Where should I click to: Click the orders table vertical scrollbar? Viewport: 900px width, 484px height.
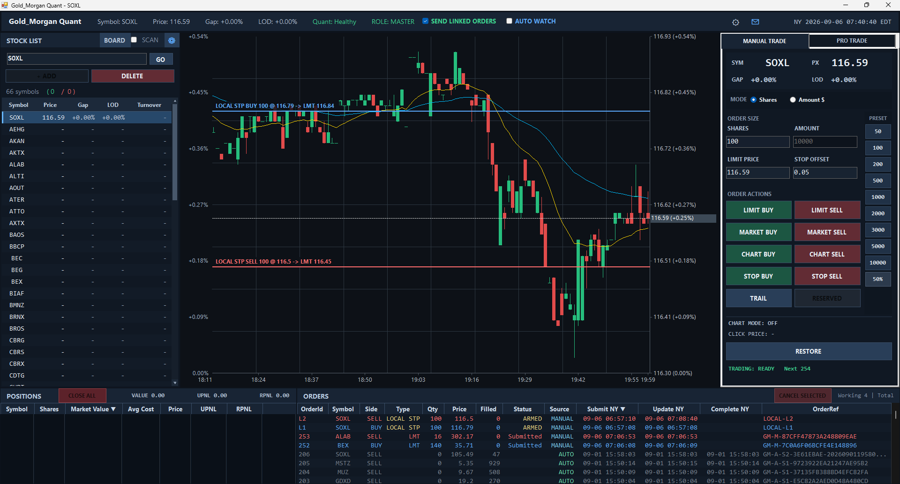pyautogui.click(x=895, y=416)
